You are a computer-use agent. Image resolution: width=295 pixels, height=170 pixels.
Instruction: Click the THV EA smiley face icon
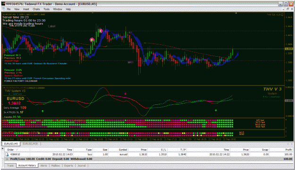pos(282,15)
